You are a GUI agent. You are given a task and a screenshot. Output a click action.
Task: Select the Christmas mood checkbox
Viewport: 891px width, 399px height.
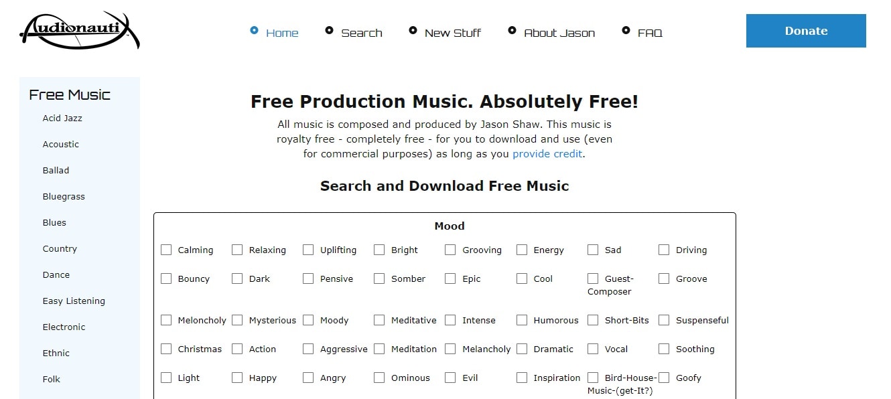[x=166, y=349]
